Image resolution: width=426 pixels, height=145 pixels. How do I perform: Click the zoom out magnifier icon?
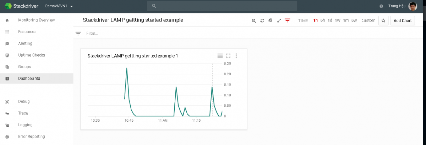254,21
